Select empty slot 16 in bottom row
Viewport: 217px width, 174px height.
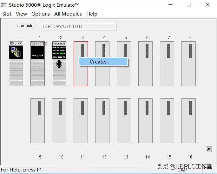(188, 121)
